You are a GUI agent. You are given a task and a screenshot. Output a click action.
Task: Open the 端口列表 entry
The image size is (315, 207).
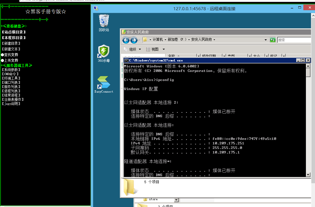pos(11,82)
